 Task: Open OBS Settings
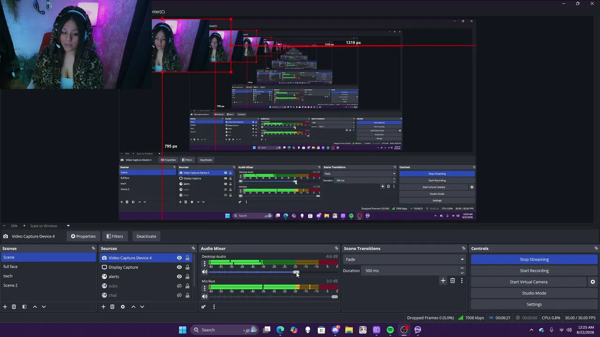point(534,304)
